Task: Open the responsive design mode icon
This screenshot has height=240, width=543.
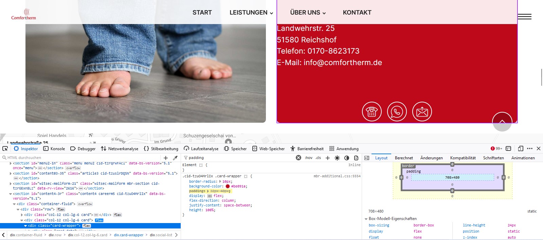Action: [x=520, y=148]
